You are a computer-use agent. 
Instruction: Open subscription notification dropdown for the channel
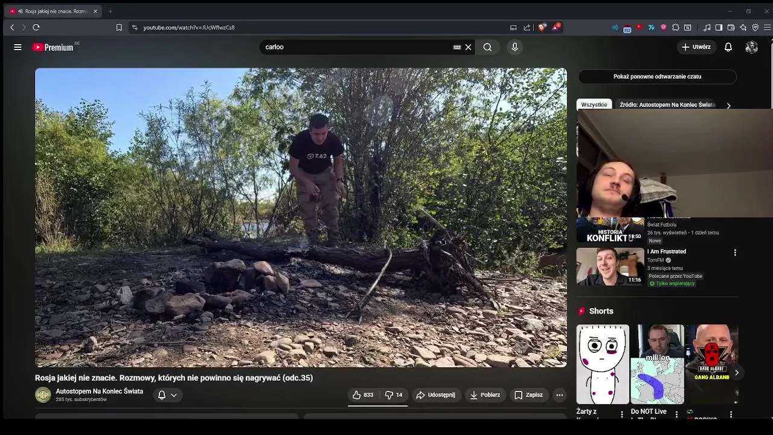point(167,395)
